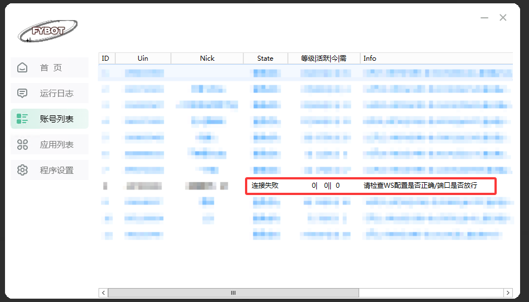Go to 程序设置 settings page

click(56, 170)
